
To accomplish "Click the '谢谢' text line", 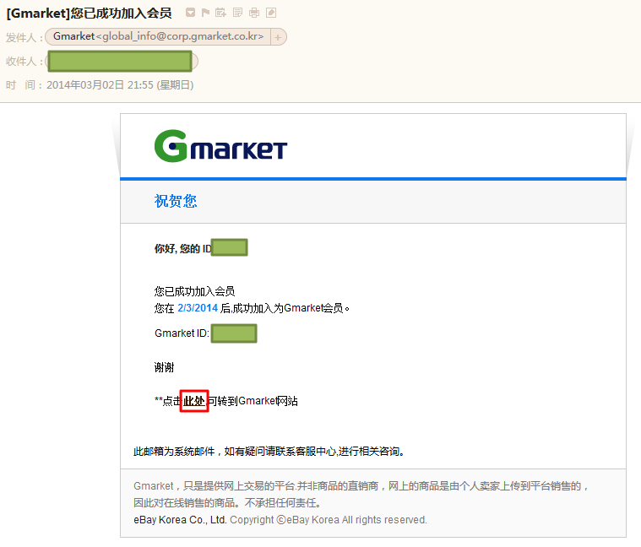I will (x=164, y=367).
